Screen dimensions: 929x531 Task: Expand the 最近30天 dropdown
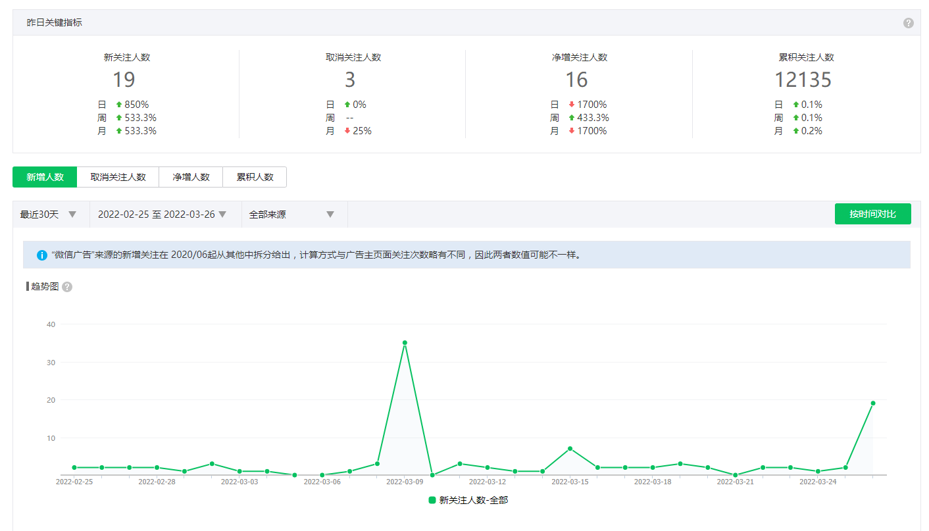[x=51, y=215]
